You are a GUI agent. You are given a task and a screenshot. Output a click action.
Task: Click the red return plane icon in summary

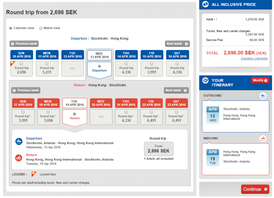tap(19, 158)
